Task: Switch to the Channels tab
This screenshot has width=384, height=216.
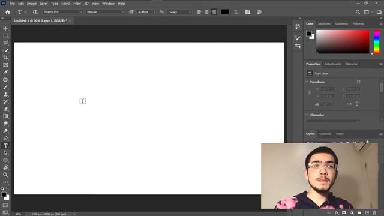Action: 325,134
